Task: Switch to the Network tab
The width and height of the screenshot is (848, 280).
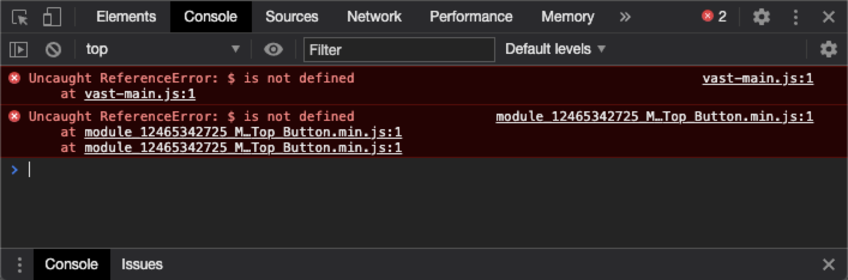Action: pos(374,17)
